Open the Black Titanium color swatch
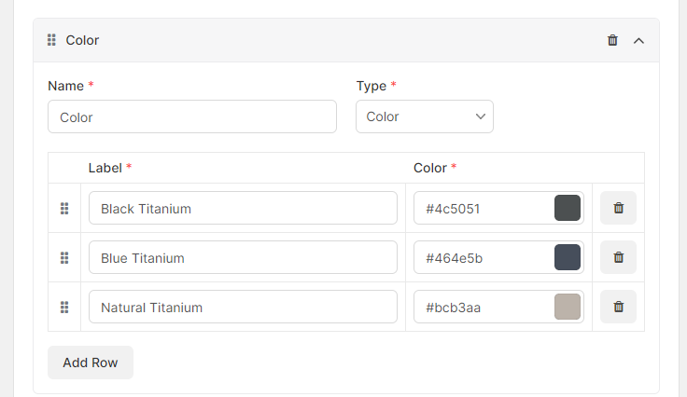Screen dimensions: 687x397 568,208
